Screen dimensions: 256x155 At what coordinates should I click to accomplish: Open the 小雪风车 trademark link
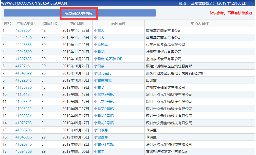[101, 45]
